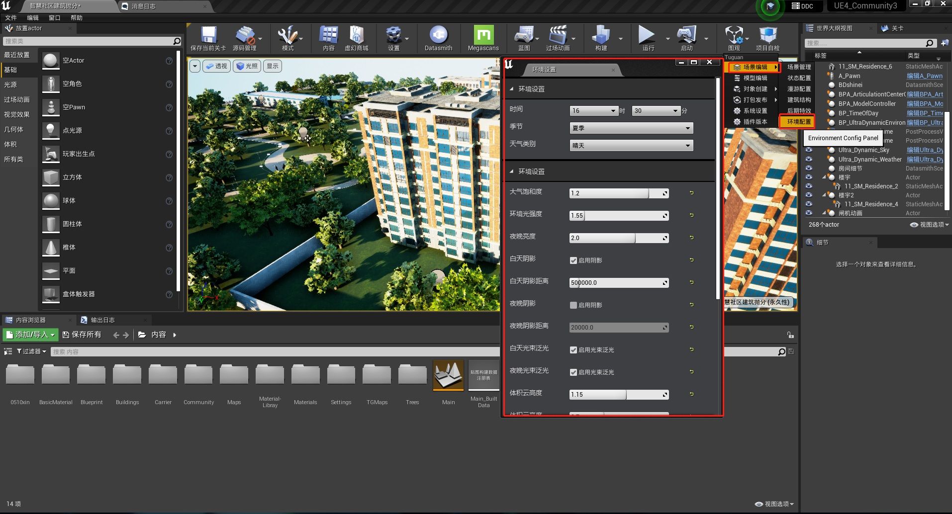Click the Build (构建) icon
This screenshot has width=952, height=514.
pyautogui.click(x=601, y=38)
